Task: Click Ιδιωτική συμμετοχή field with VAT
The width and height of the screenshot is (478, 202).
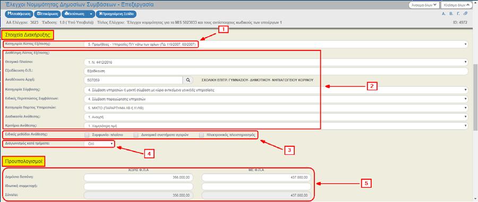Action: 256,187
